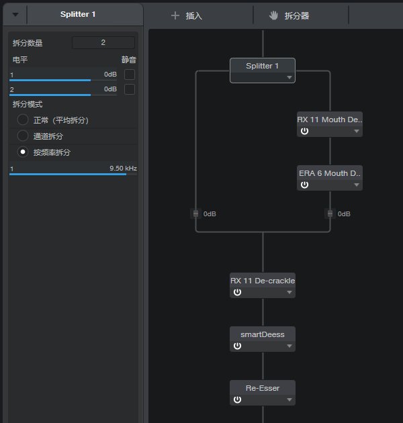Image resolution: width=403 pixels, height=423 pixels.
Task: Adjust level slider for split 1
Action: point(63,80)
